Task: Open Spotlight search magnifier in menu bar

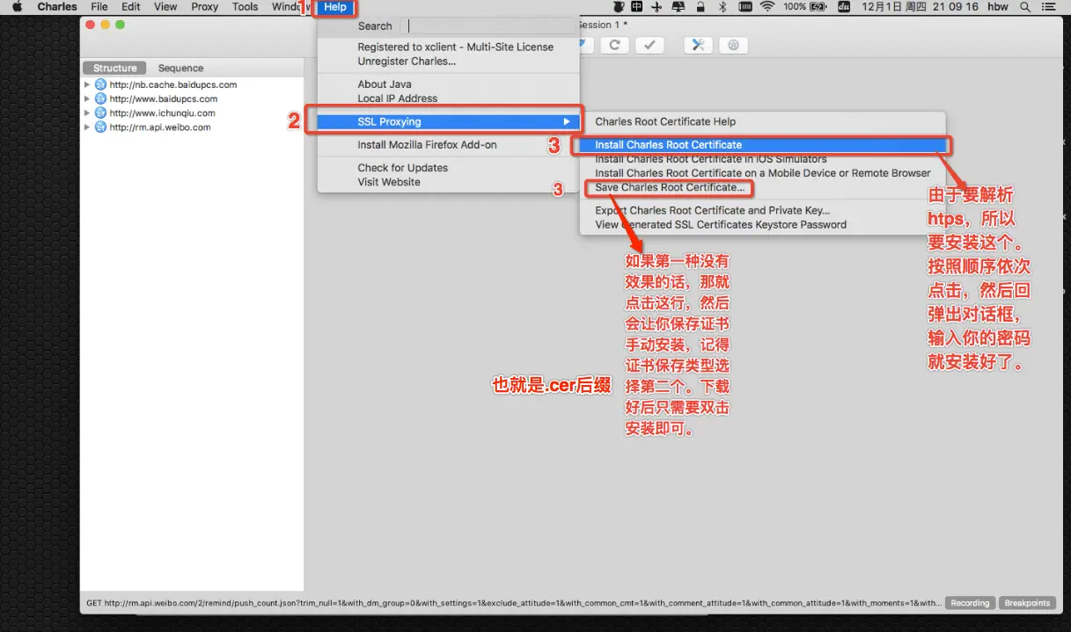Action: [1025, 7]
